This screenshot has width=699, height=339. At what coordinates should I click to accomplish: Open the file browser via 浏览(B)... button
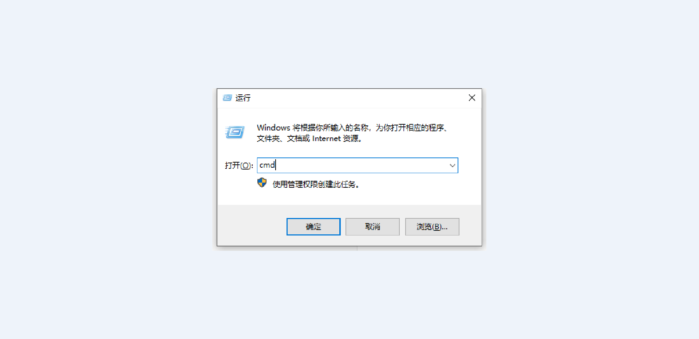coord(432,227)
